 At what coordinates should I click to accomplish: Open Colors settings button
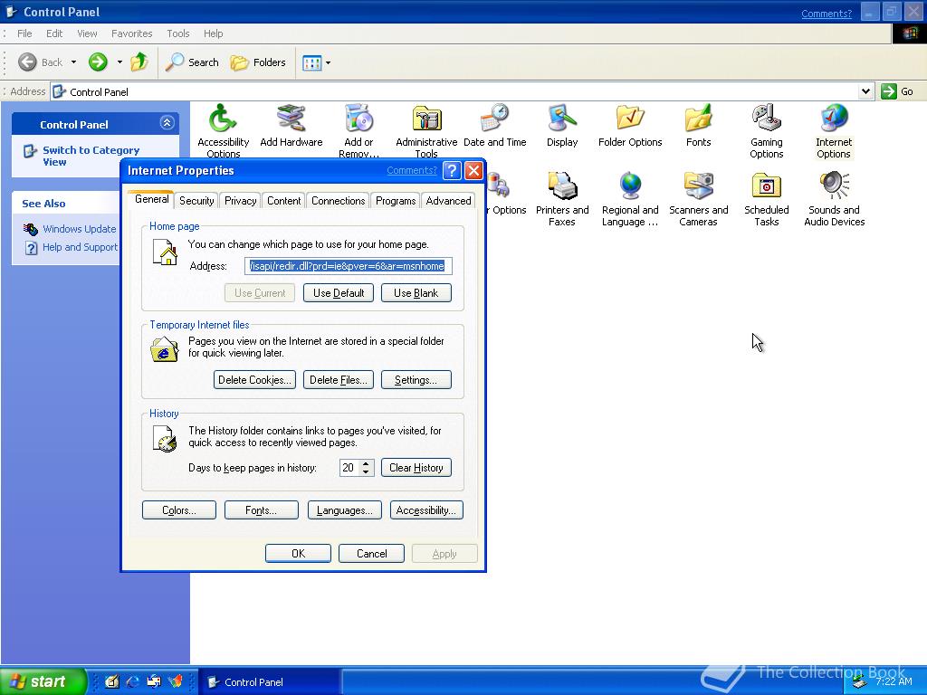[x=179, y=510]
